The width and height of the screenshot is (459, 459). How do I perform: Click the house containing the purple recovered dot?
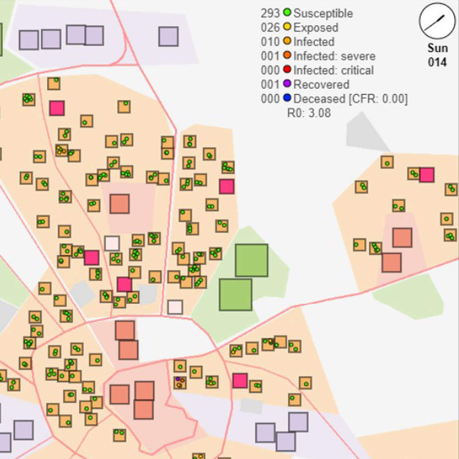(x=180, y=382)
